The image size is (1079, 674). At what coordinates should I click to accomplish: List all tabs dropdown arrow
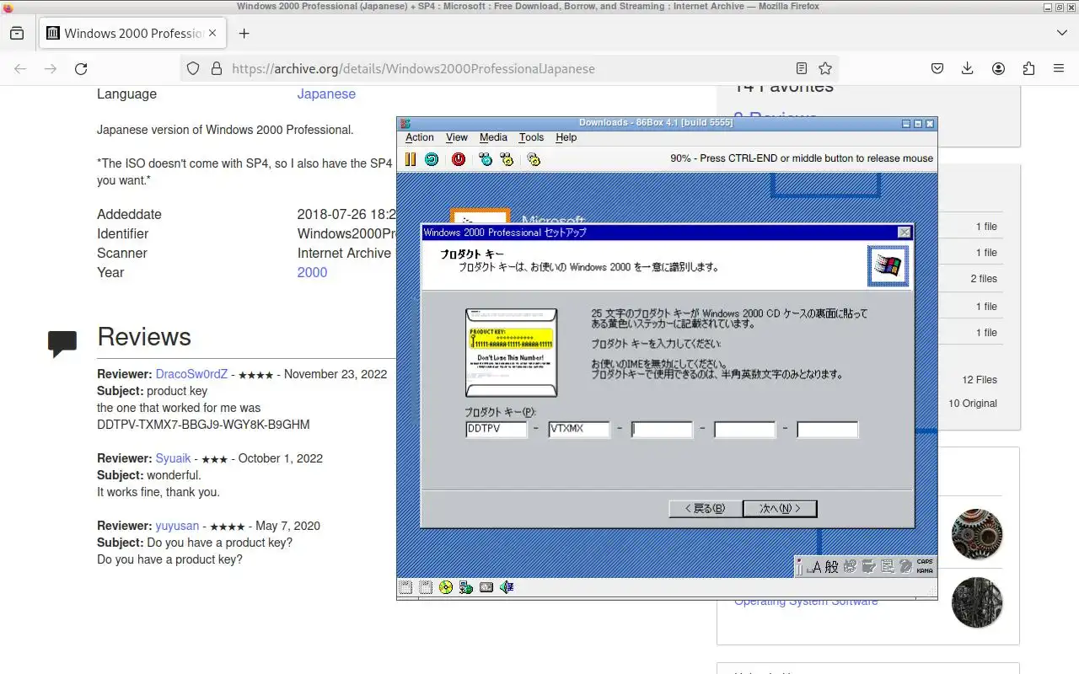point(1062,34)
